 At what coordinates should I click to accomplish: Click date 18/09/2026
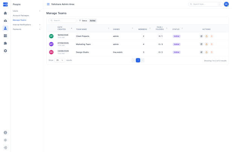pos(63,35)
